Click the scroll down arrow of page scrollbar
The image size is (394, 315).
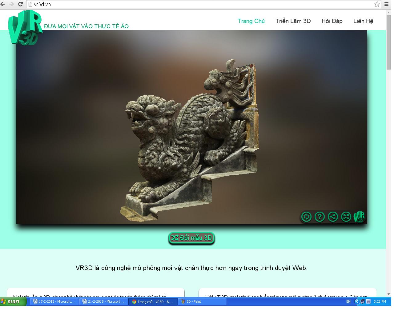[x=388, y=294]
